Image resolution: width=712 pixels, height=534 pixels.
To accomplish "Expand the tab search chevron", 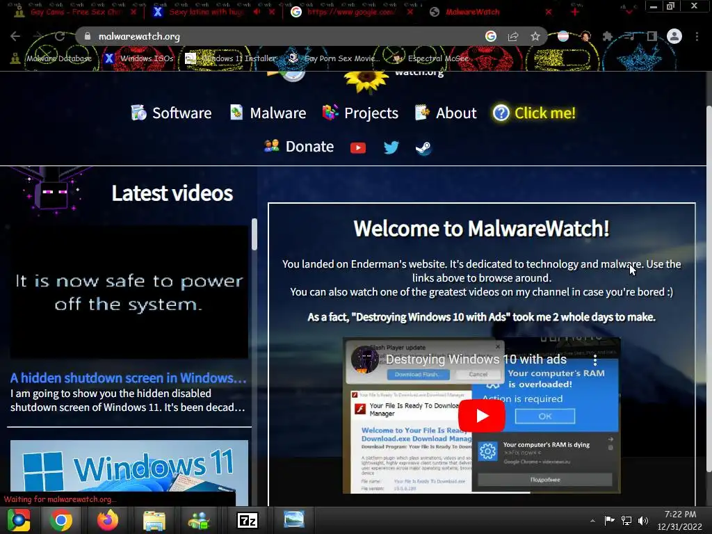I will 629,13.
